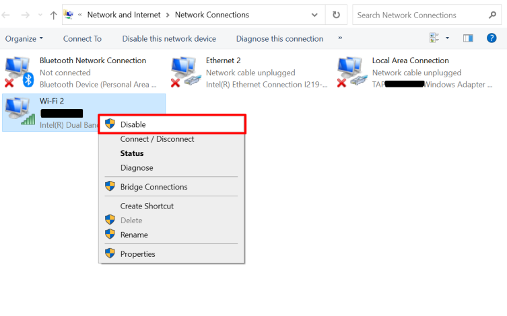Focus the Search Network Connections field
Image resolution: width=507 pixels, height=316 pixels.
[x=416, y=15]
